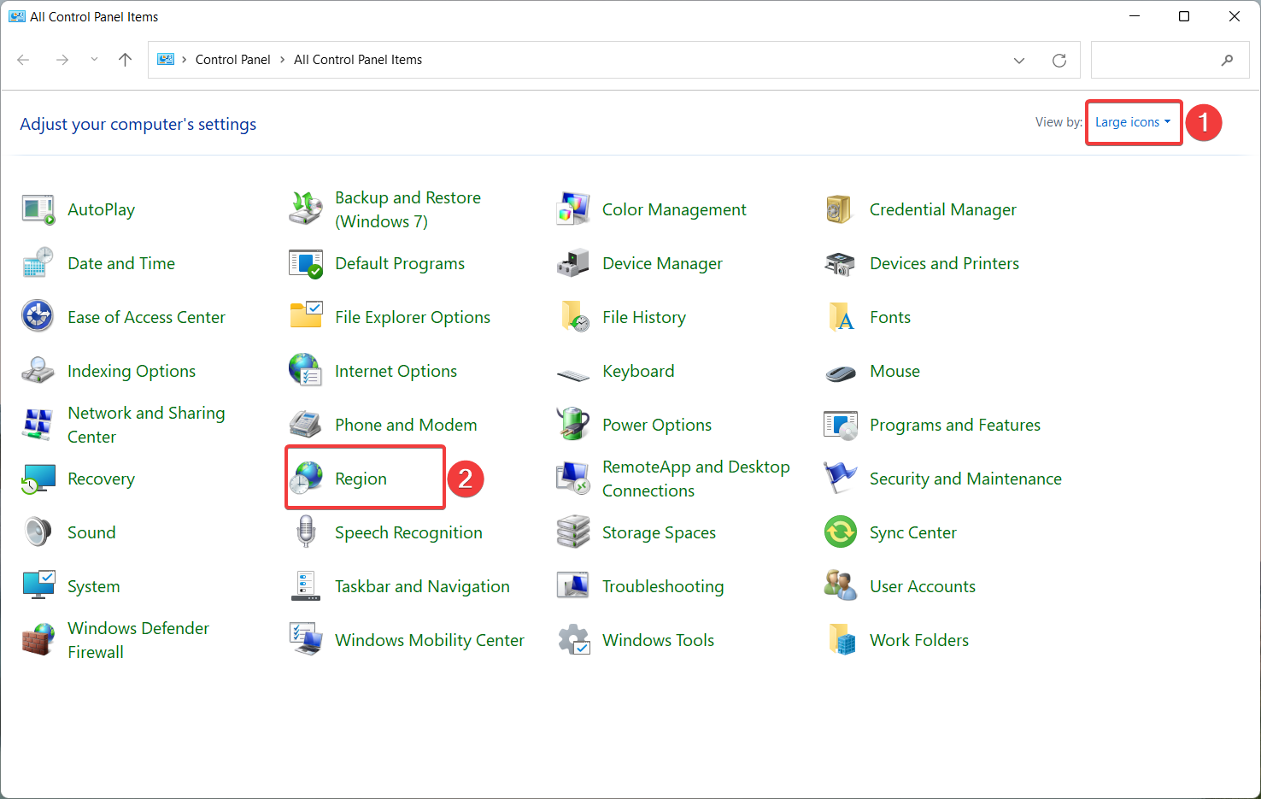Go back with the Back arrow
Image resolution: width=1261 pixels, height=799 pixels.
pos(23,60)
